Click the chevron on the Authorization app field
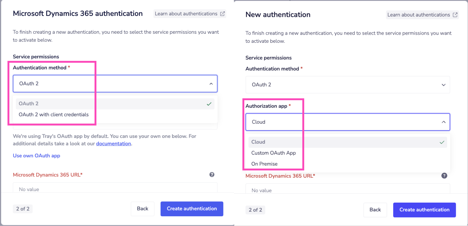This screenshot has width=468, height=226. (x=444, y=122)
